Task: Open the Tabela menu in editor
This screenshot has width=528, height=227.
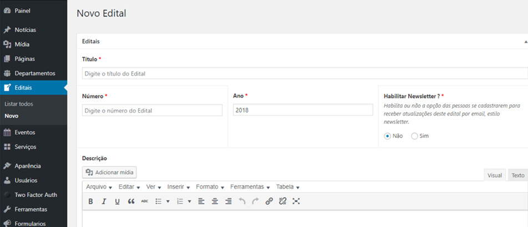Action: point(287,187)
